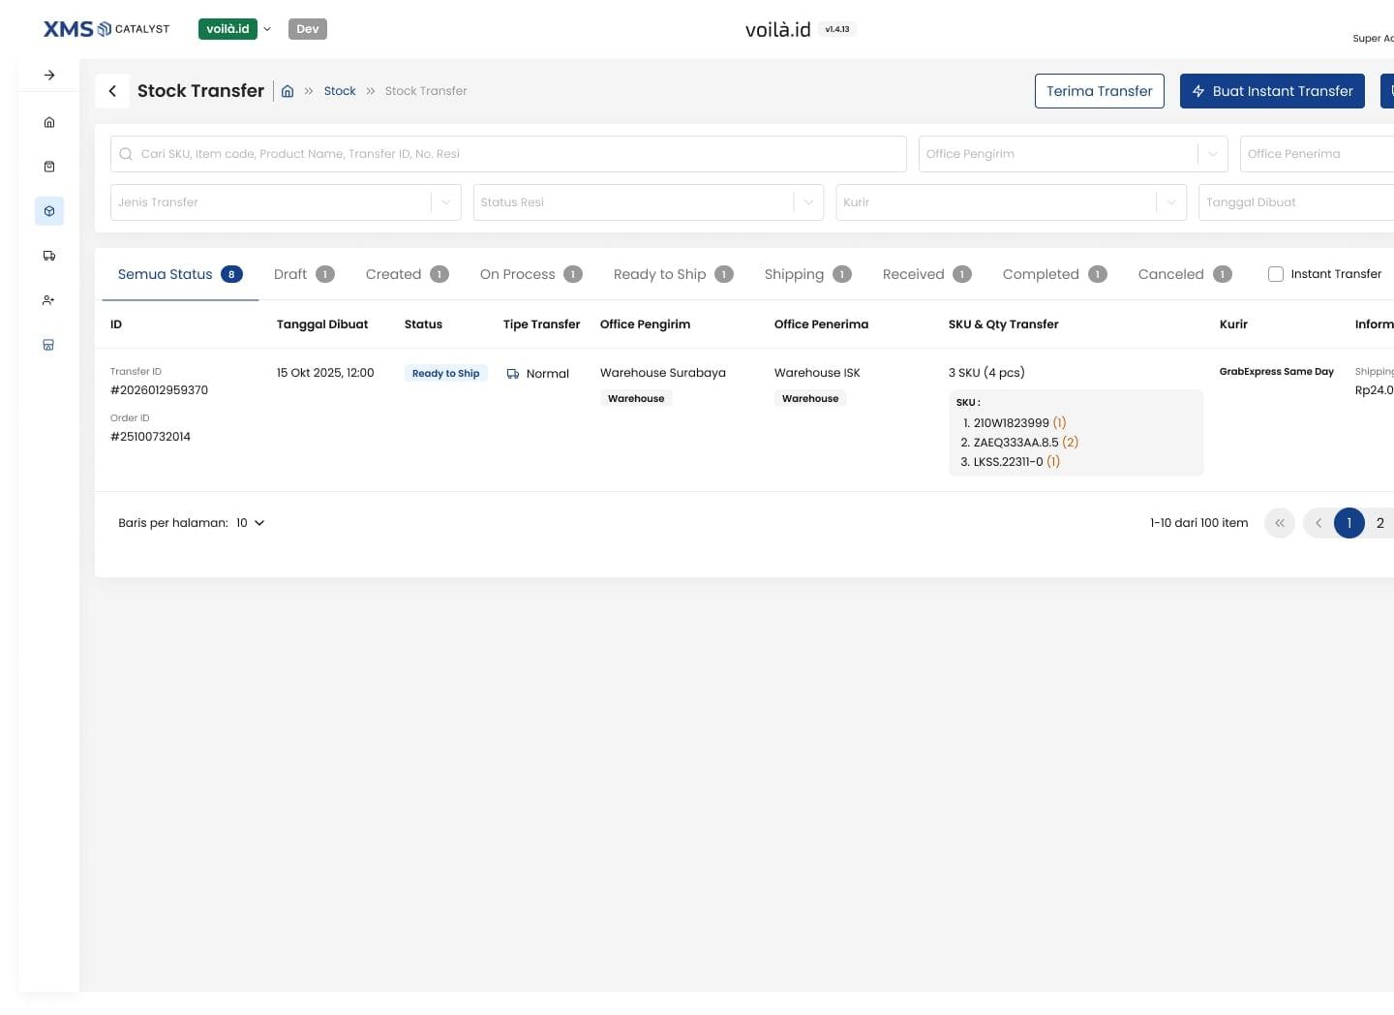Click the XMS Catalyst logo

[x=106, y=29]
